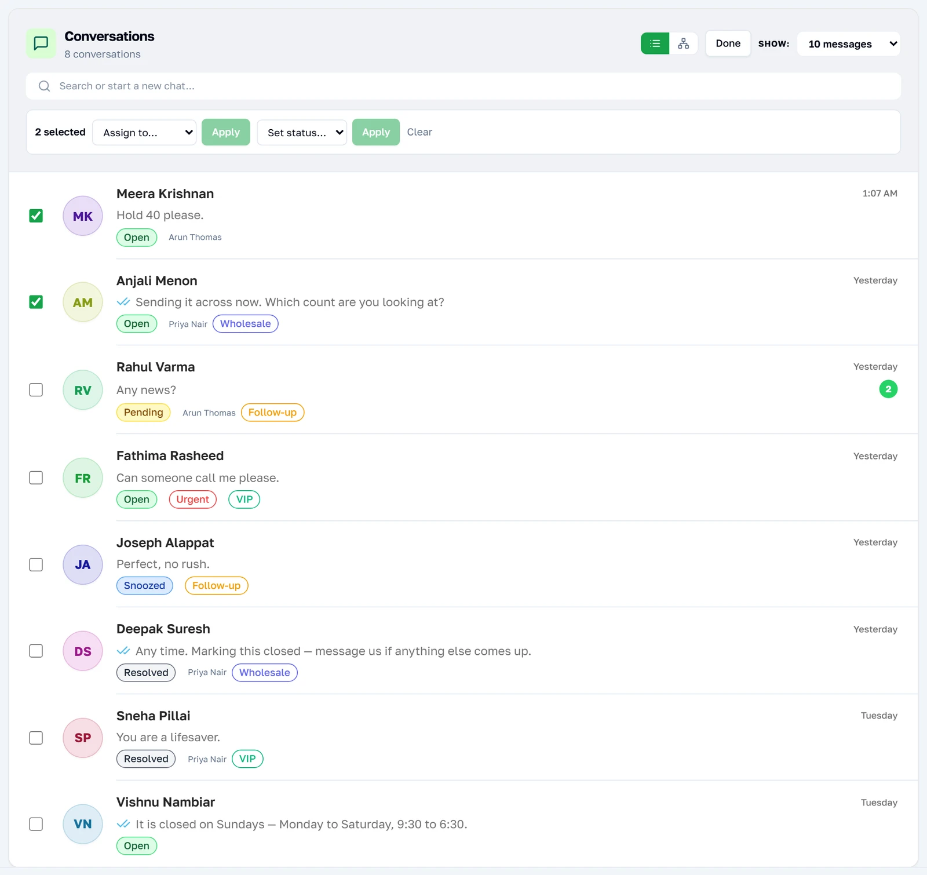This screenshot has width=927, height=875.
Task: Open the Show 10 messages dropdown
Action: point(849,44)
